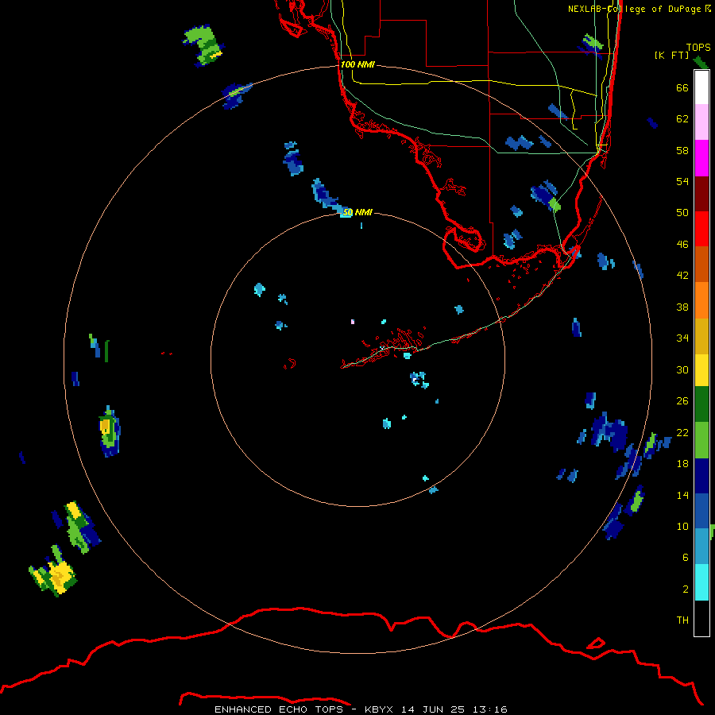Screen dimensions: 715x715
Task: Click the "38" legend value
Action: click(x=682, y=307)
